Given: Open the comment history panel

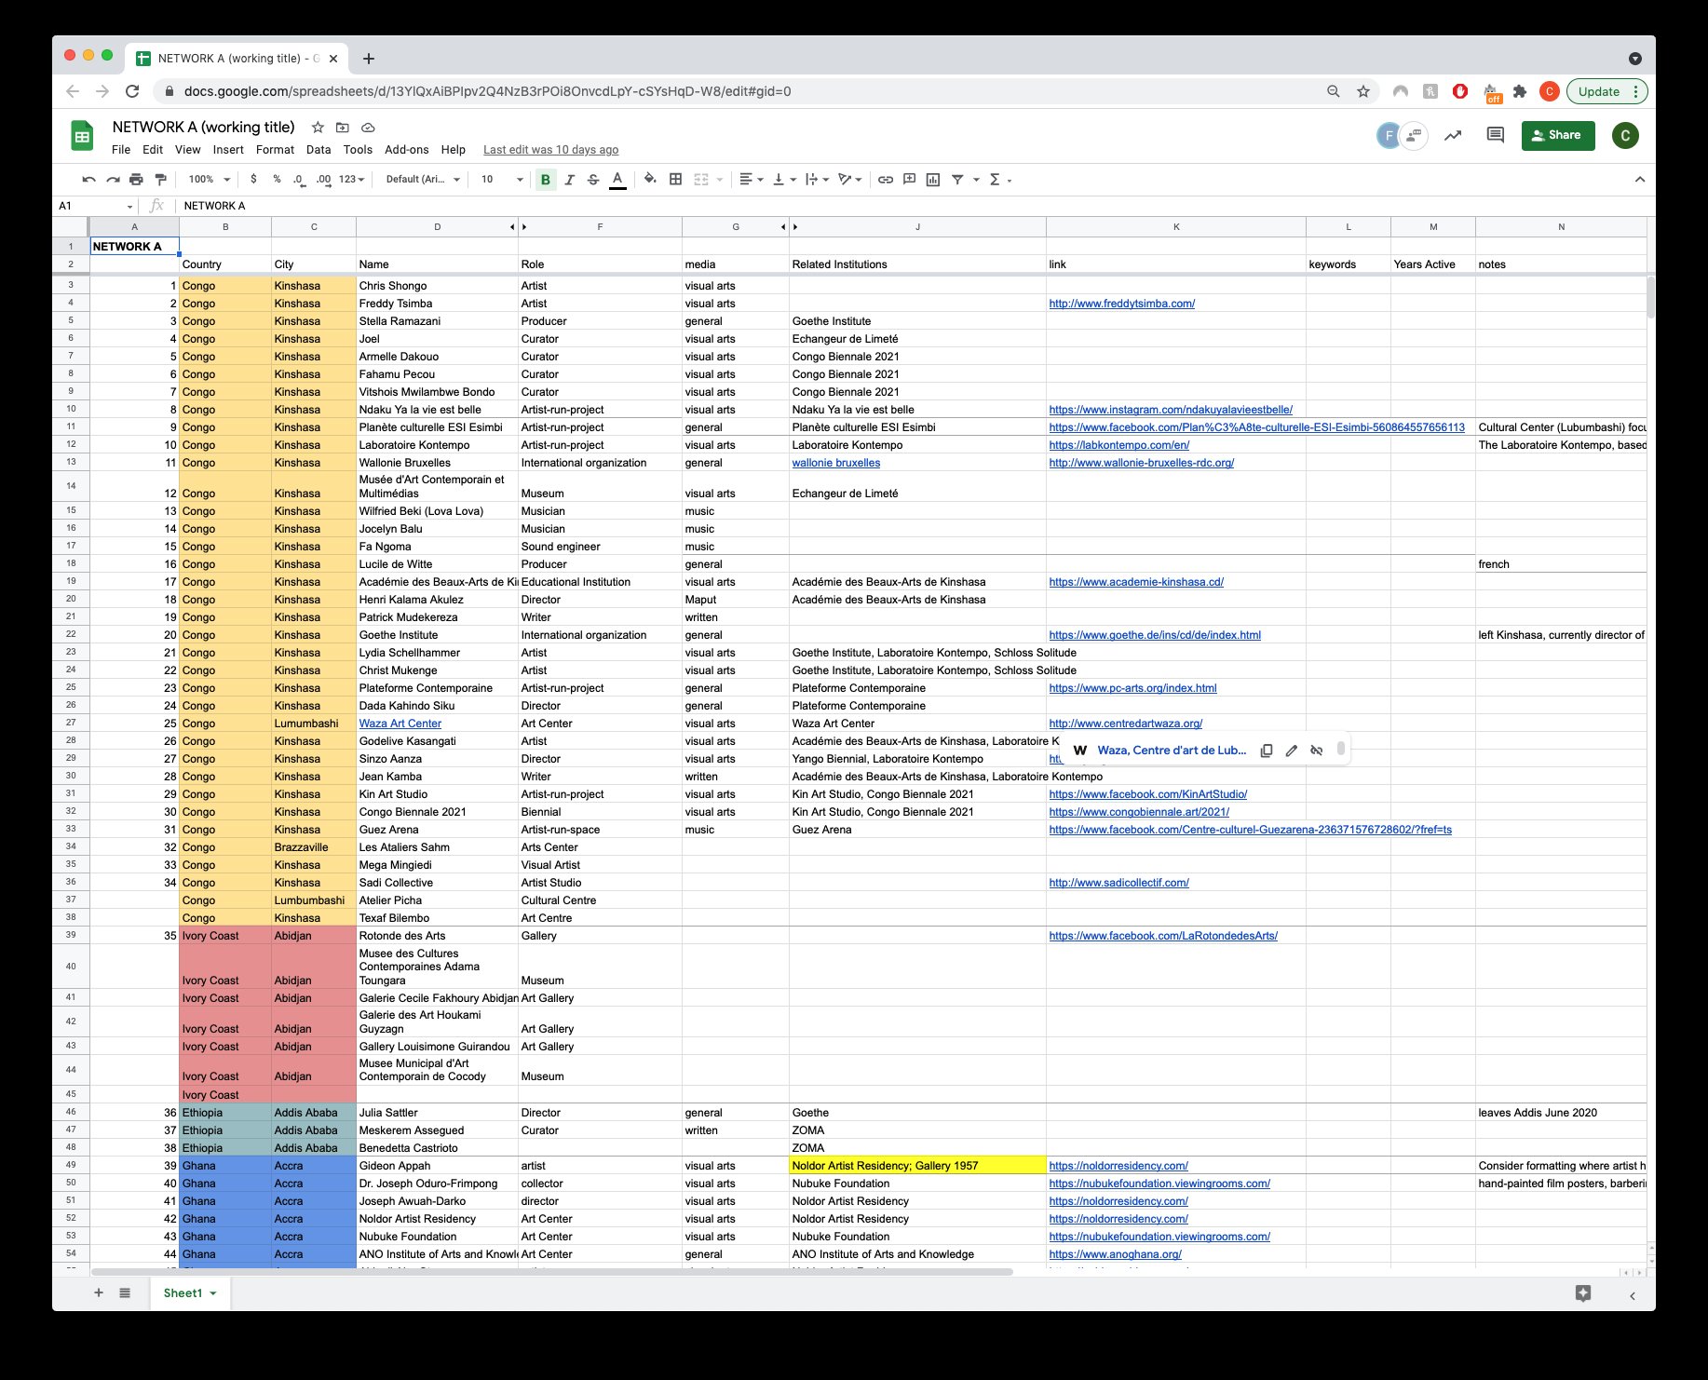Looking at the screenshot, I should (1495, 136).
